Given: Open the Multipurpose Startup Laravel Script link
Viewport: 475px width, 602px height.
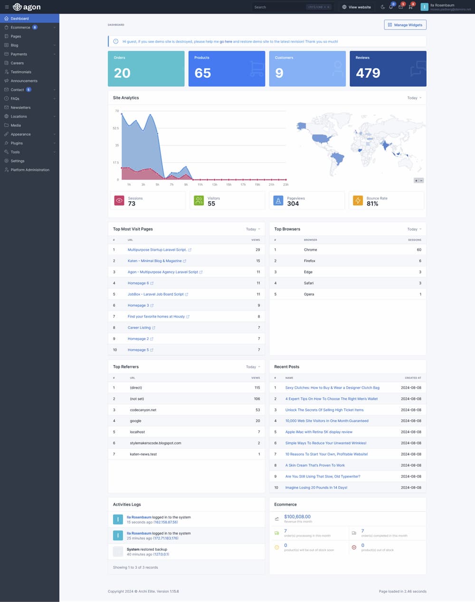Looking at the screenshot, I should pos(157,250).
